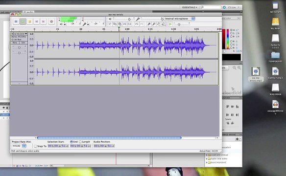Image resolution: width=286 pixels, height=176 pixels.
Task: Click the Copy icon in edit toolbar
Action: point(115,24)
